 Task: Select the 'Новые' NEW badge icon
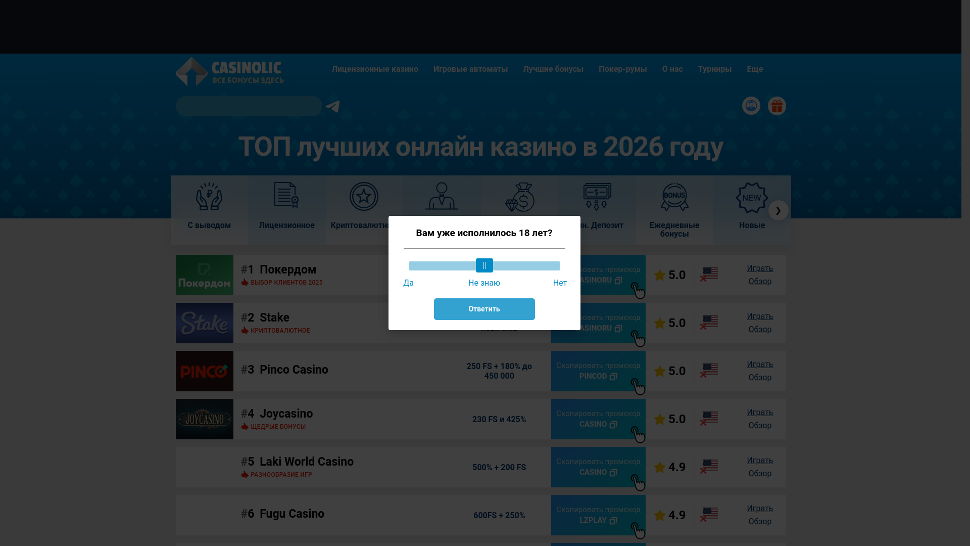(752, 198)
